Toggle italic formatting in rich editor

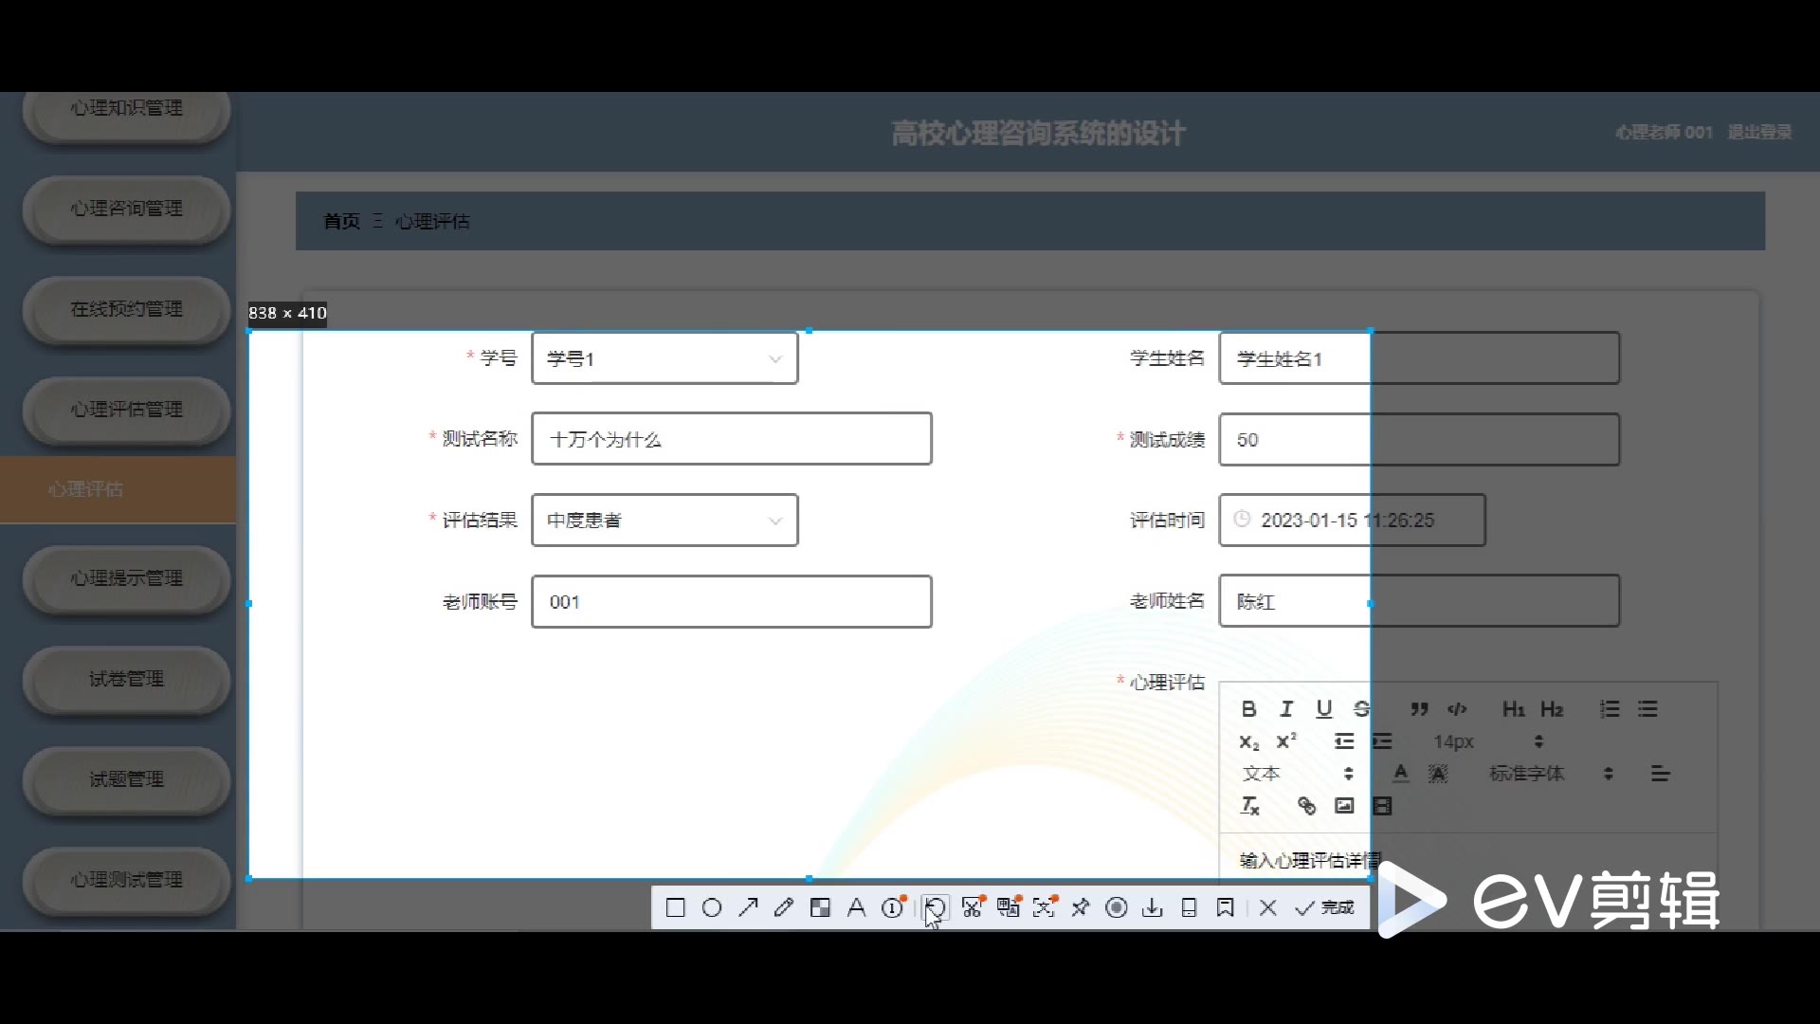coord(1286,709)
